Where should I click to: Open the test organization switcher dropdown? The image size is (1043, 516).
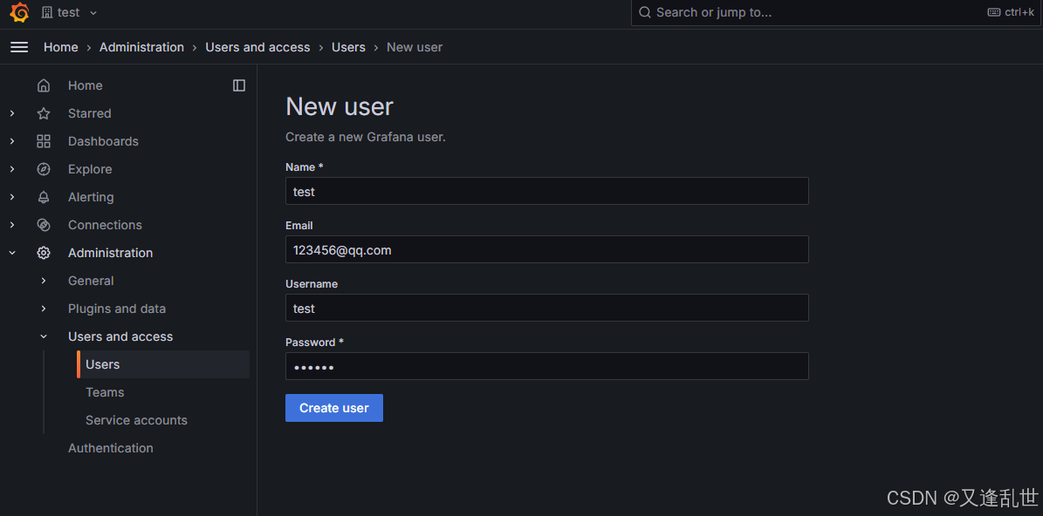(x=69, y=12)
